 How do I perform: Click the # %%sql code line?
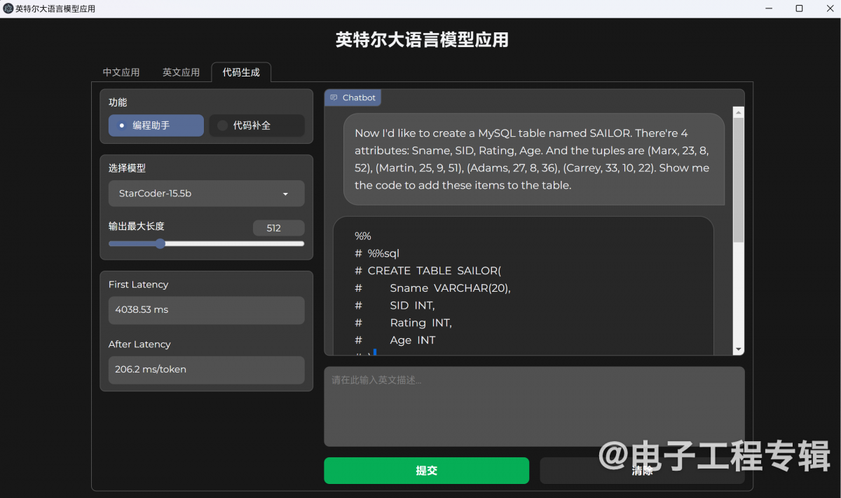coord(377,253)
